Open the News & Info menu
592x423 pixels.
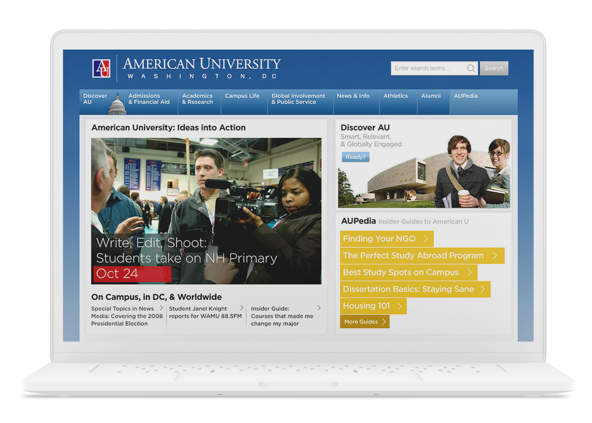353,96
